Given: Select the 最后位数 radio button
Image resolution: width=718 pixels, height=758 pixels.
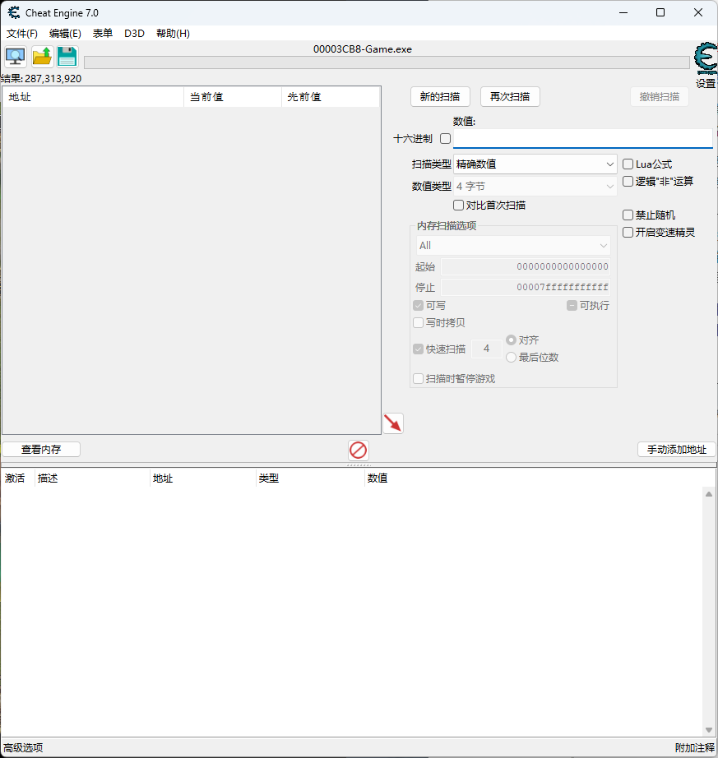Looking at the screenshot, I should [x=511, y=358].
